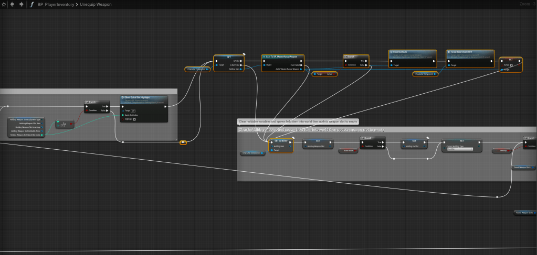The height and width of the screenshot is (255, 537).
Task: Navigate forward with the right arrow
Action: (x=21, y=4)
